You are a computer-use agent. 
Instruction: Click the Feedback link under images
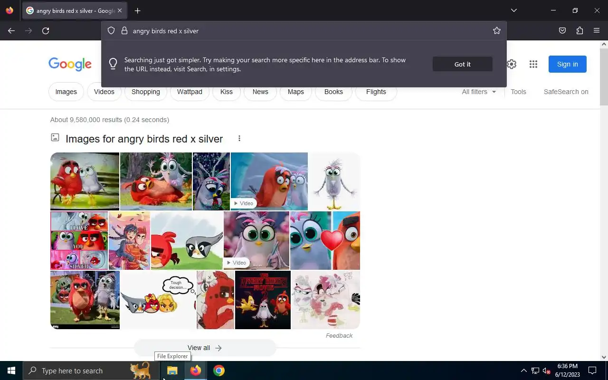[339, 335]
